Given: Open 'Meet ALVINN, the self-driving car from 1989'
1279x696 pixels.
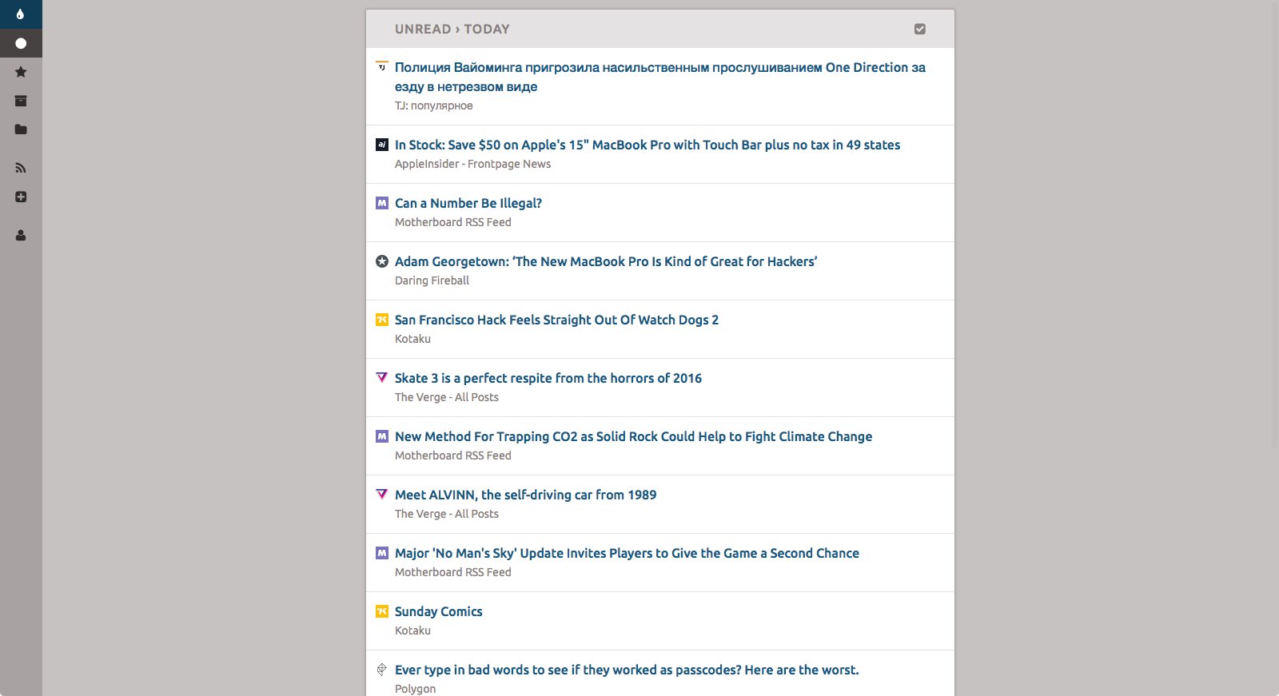Looking at the screenshot, I should pos(525,495).
